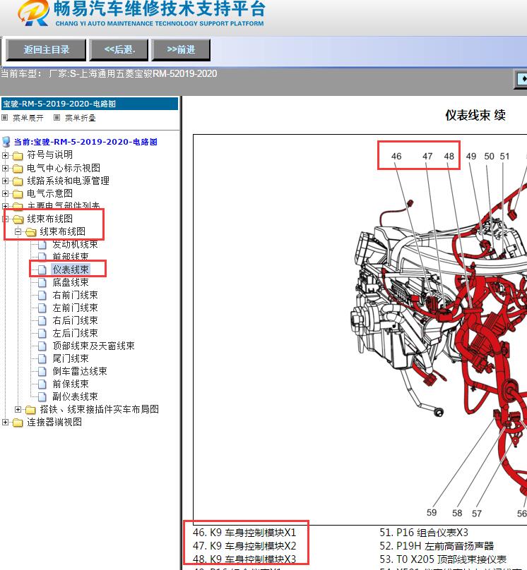Viewport: 527px width, 570px height.
Task: Expand the 符号与说明 tree node
Action: pyautogui.click(x=5, y=155)
